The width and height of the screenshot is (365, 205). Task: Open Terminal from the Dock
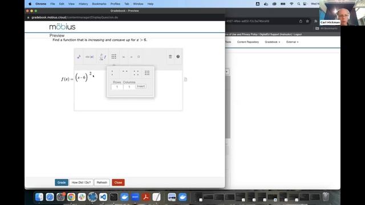[114, 197]
